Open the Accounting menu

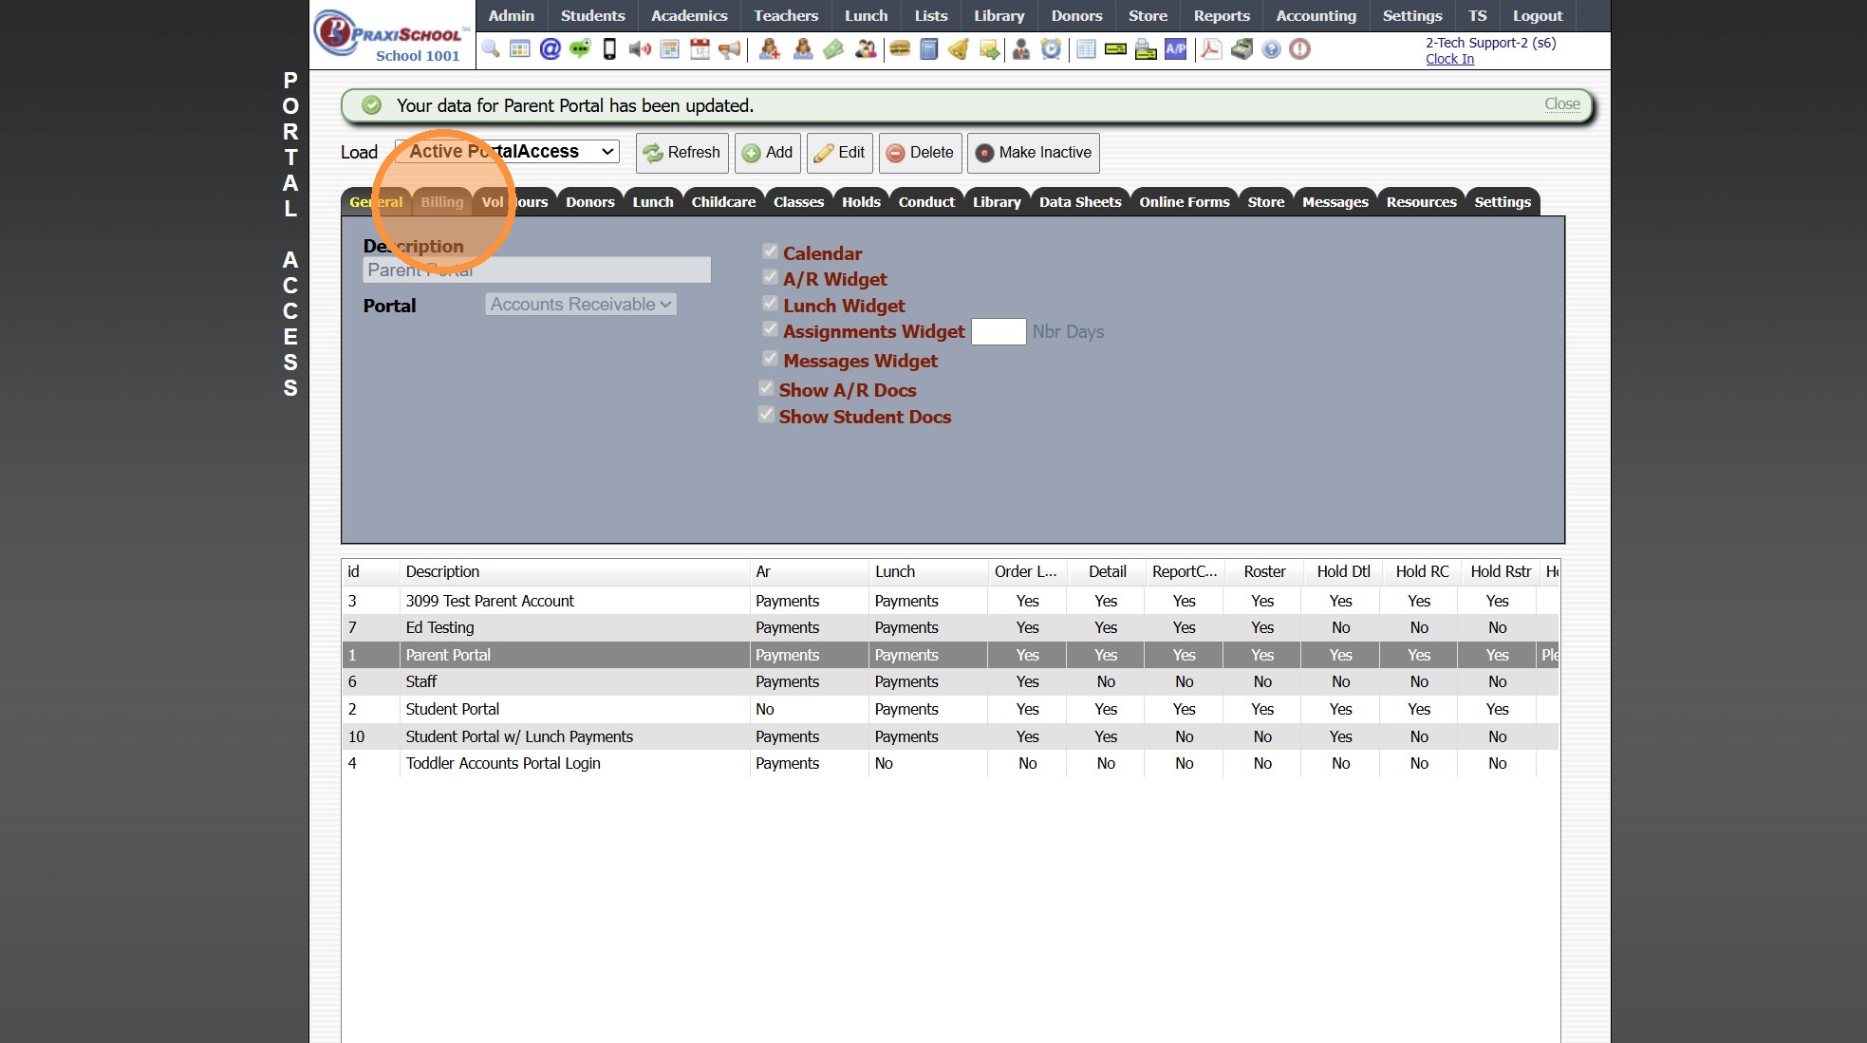(x=1316, y=16)
